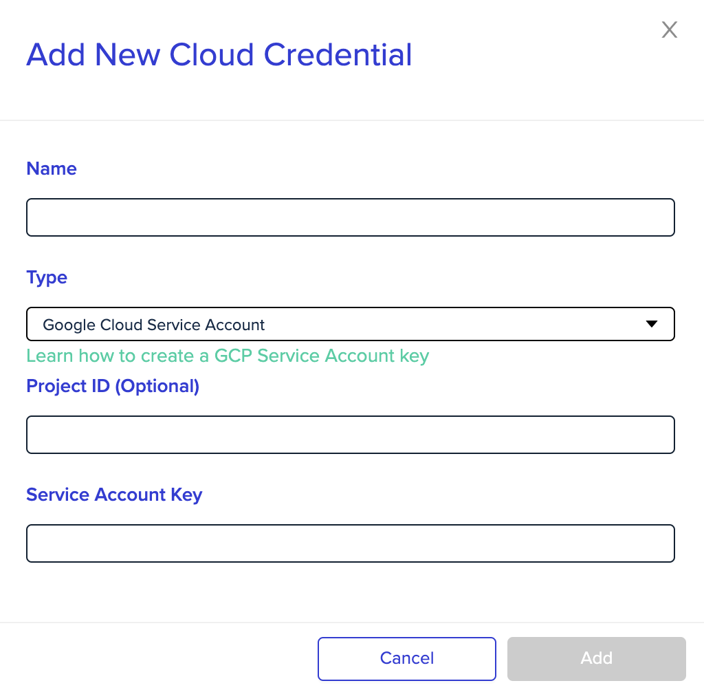
Task: Close the Add New Cloud Credential dialog
Action: [x=669, y=30]
